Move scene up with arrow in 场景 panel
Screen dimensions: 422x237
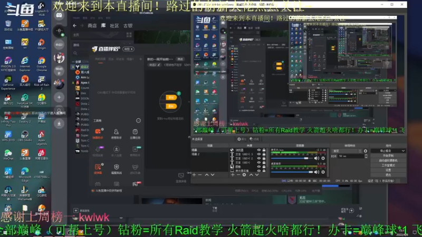coord(207,175)
